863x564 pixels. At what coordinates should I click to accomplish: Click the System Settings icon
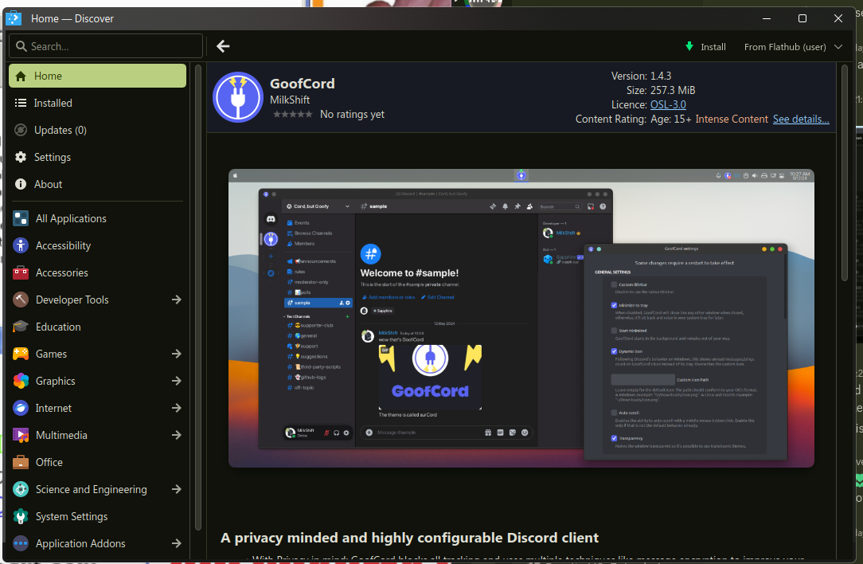(21, 517)
